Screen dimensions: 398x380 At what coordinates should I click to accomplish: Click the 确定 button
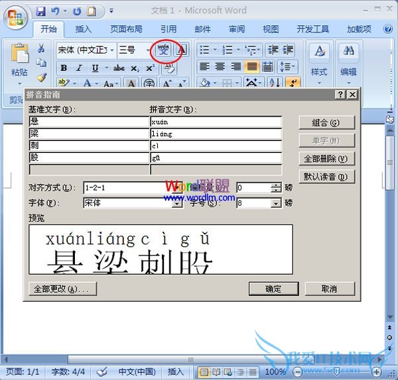coord(273,289)
